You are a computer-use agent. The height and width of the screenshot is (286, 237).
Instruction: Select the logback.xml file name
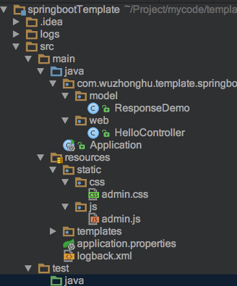(x=104, y=256)
